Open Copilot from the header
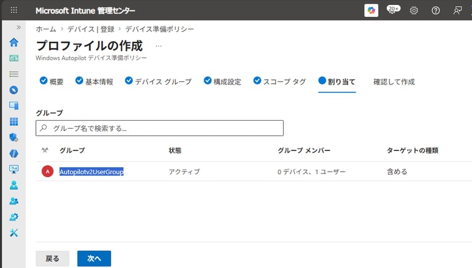This screenshot has height=268, width=472. pyautogui.click(x=371, y=10)
